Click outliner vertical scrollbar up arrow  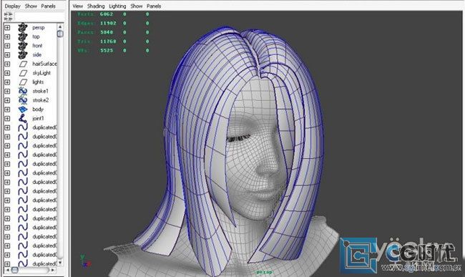pyautogui.click(x=60, y=26)
